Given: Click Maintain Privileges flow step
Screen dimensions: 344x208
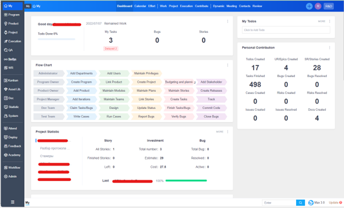Looking at the screenshot, I should (x=146, y=73).
